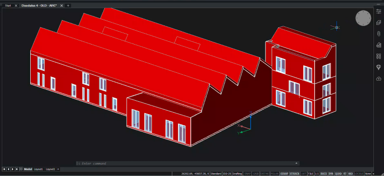Open the Cloud upload panel icon
This screenshot has height=176, width=384.
pyautogui.click(x=379, y=78)
